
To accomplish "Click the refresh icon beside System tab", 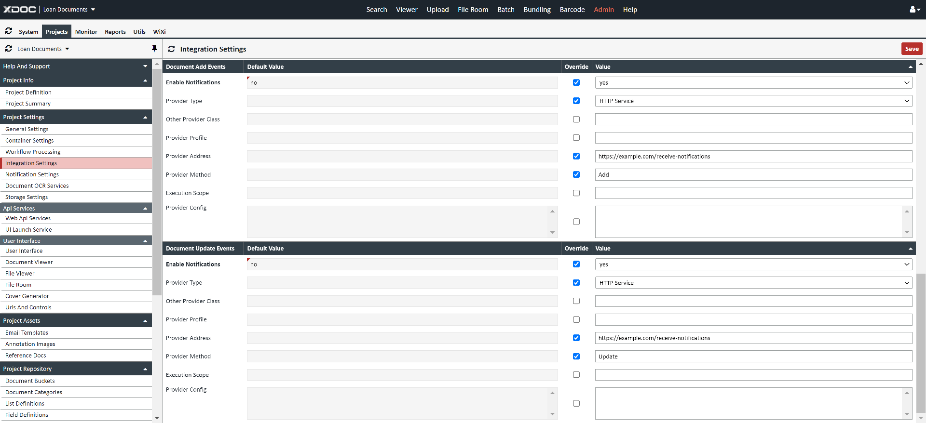I will (x=9, y=31).
